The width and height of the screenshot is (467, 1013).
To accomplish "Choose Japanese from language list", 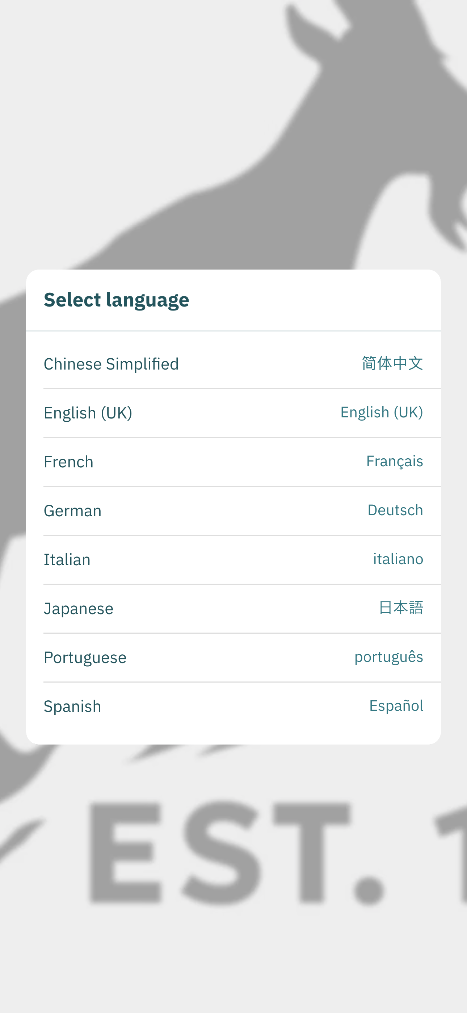I will [x=233, y=608].
